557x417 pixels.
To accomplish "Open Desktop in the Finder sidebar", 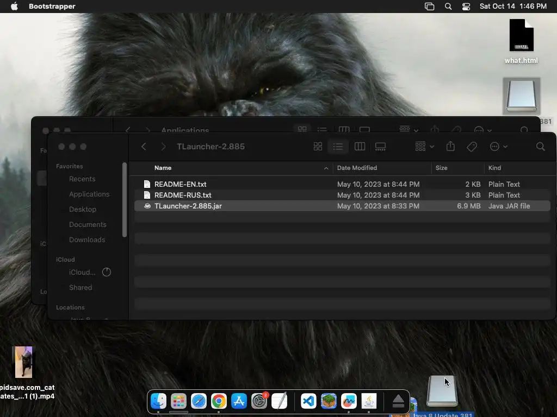I will pos(83,210).
